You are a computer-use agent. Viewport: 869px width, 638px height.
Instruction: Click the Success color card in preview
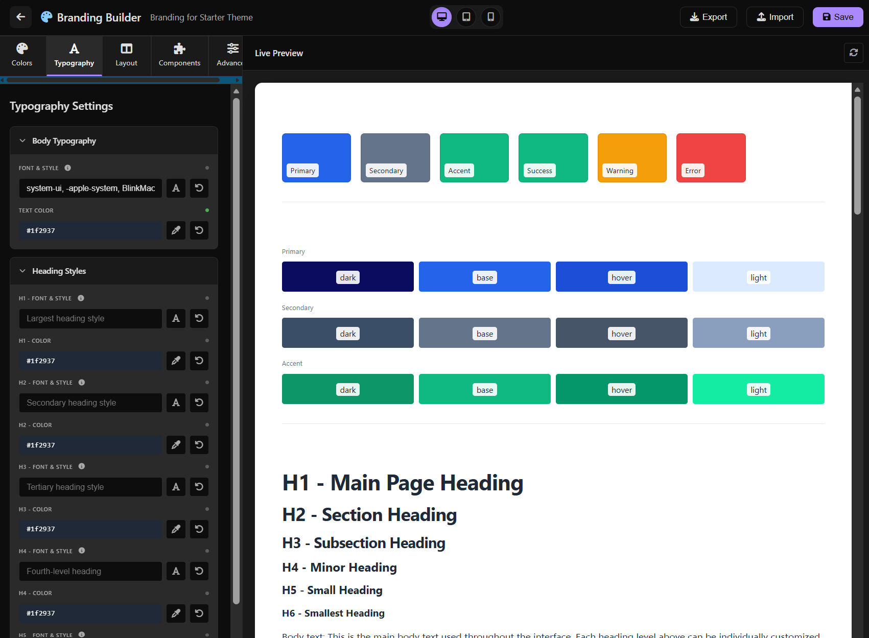(553, 158)
